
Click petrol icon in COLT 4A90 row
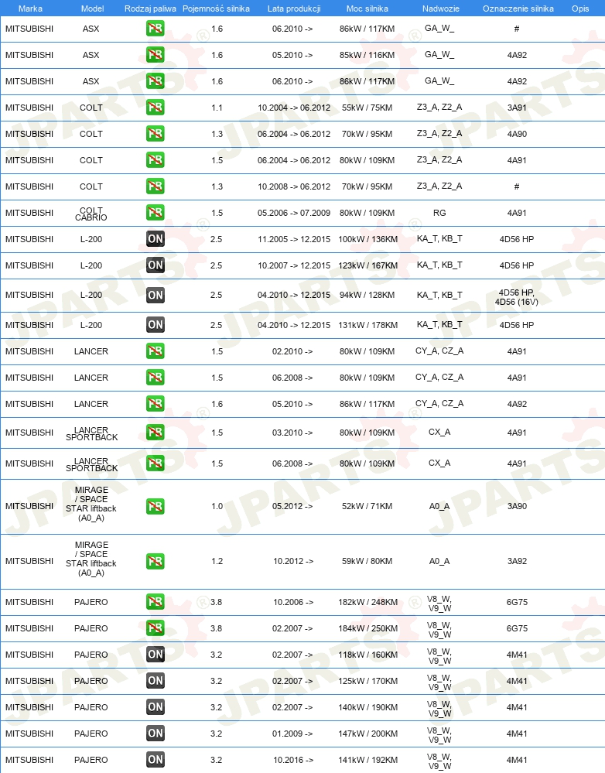tap(156, 134)
